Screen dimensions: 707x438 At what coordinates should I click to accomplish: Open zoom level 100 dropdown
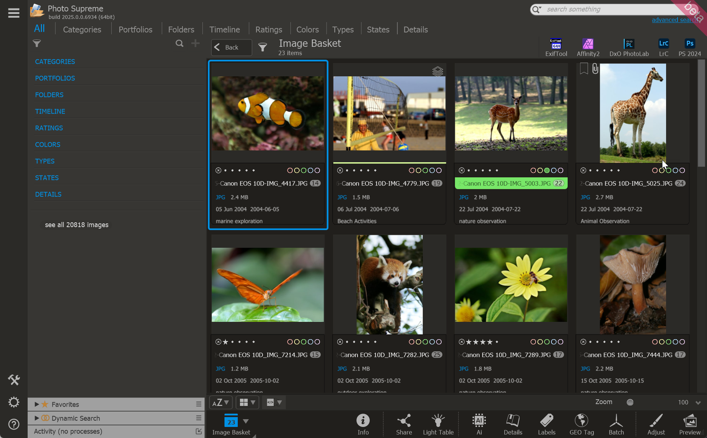click(698, 403)
